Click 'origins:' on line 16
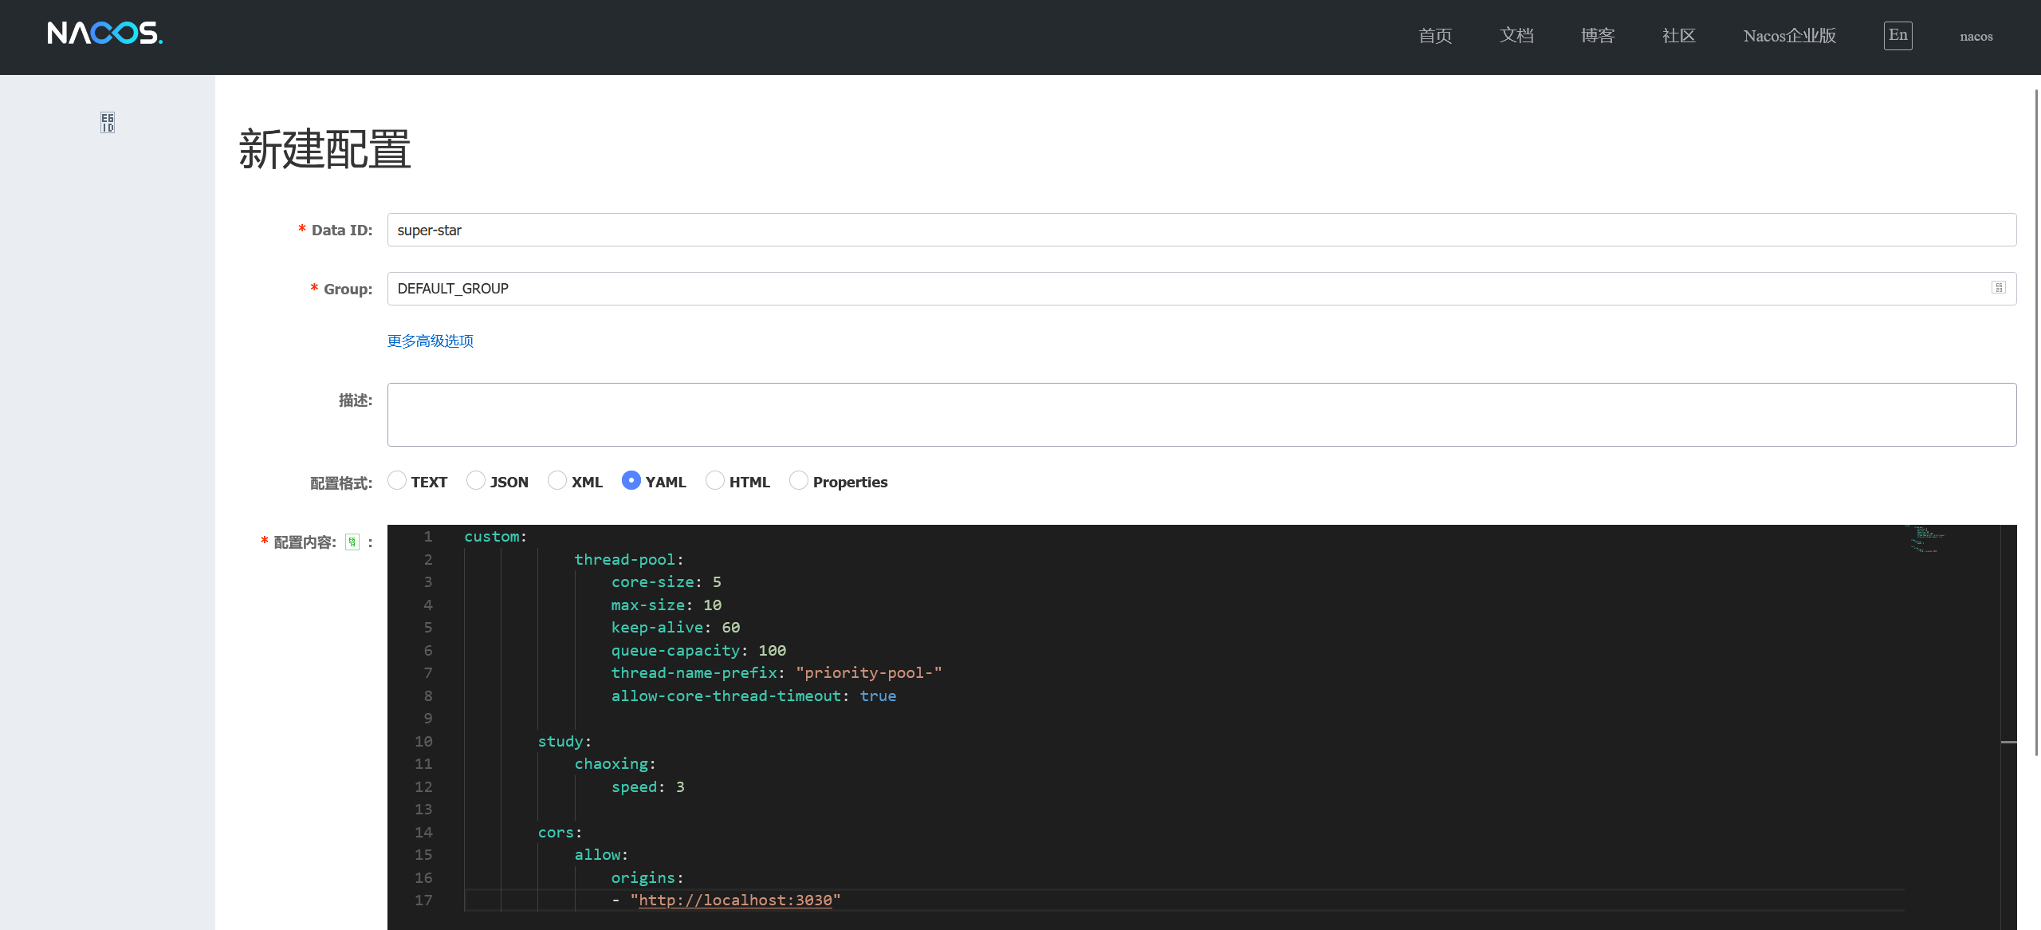This screenshot has height=930, width=2041. pyautogui.click(x=648, y=878)
